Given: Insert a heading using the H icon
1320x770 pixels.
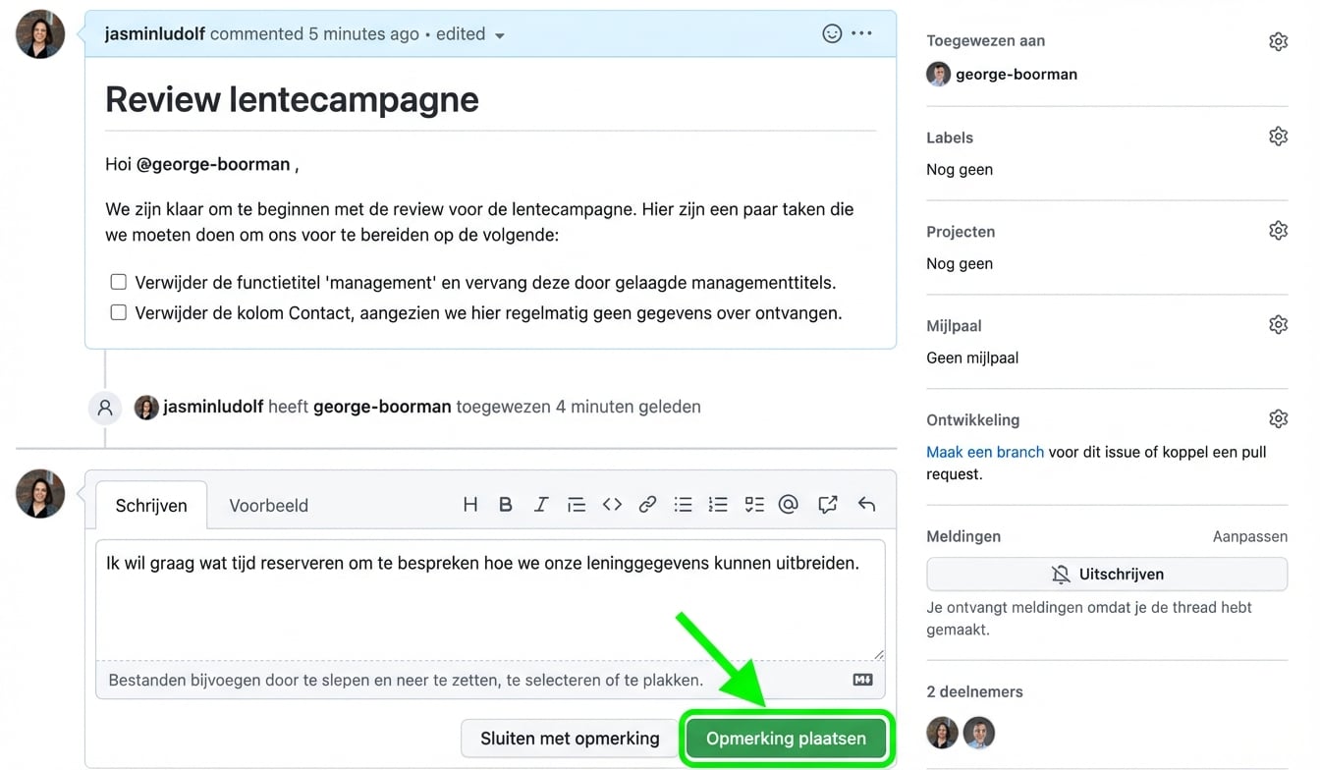Looking at the screenshot, I should pyautogui.click(x=469, y=504).
